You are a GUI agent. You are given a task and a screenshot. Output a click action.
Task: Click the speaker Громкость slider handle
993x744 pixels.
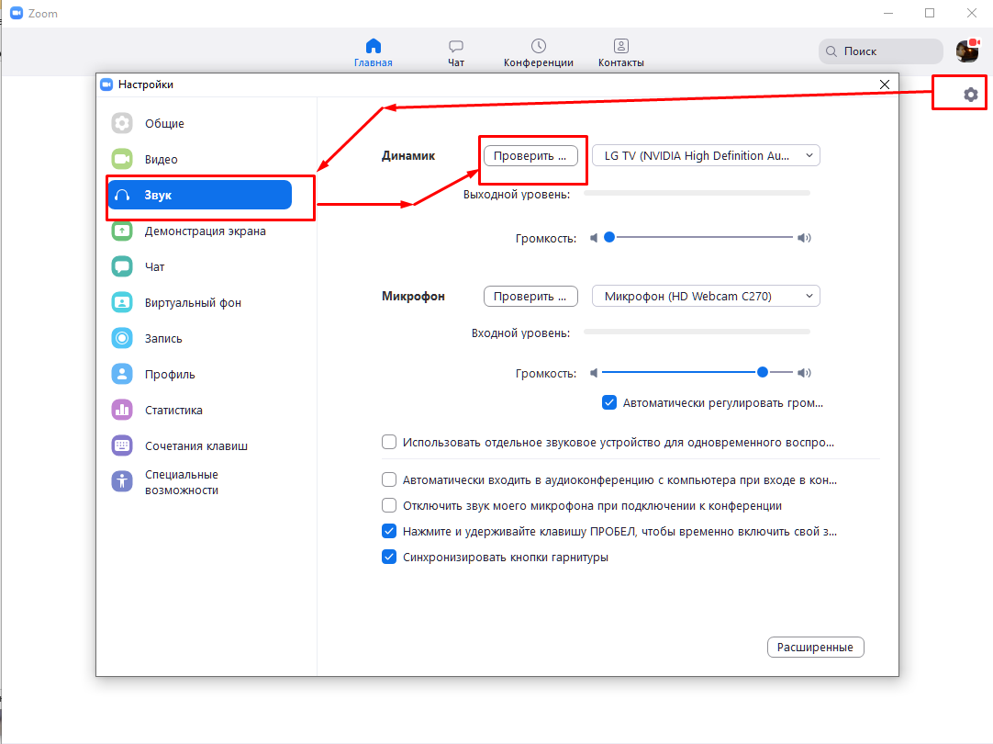(609, 237)
